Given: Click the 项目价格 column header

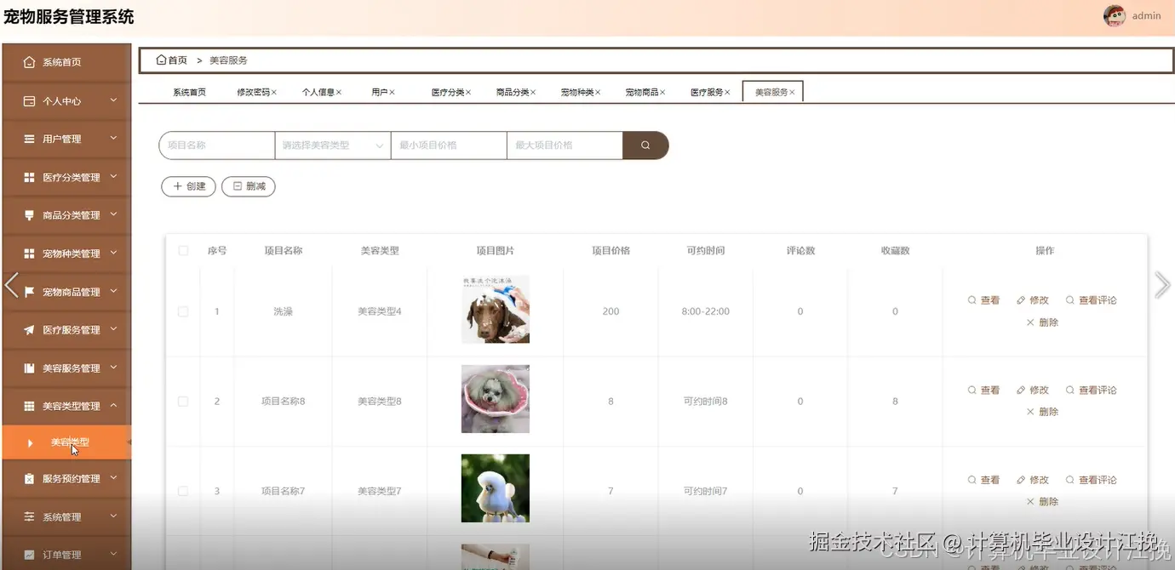Looking at the screenshot, I should pos(611,251).
